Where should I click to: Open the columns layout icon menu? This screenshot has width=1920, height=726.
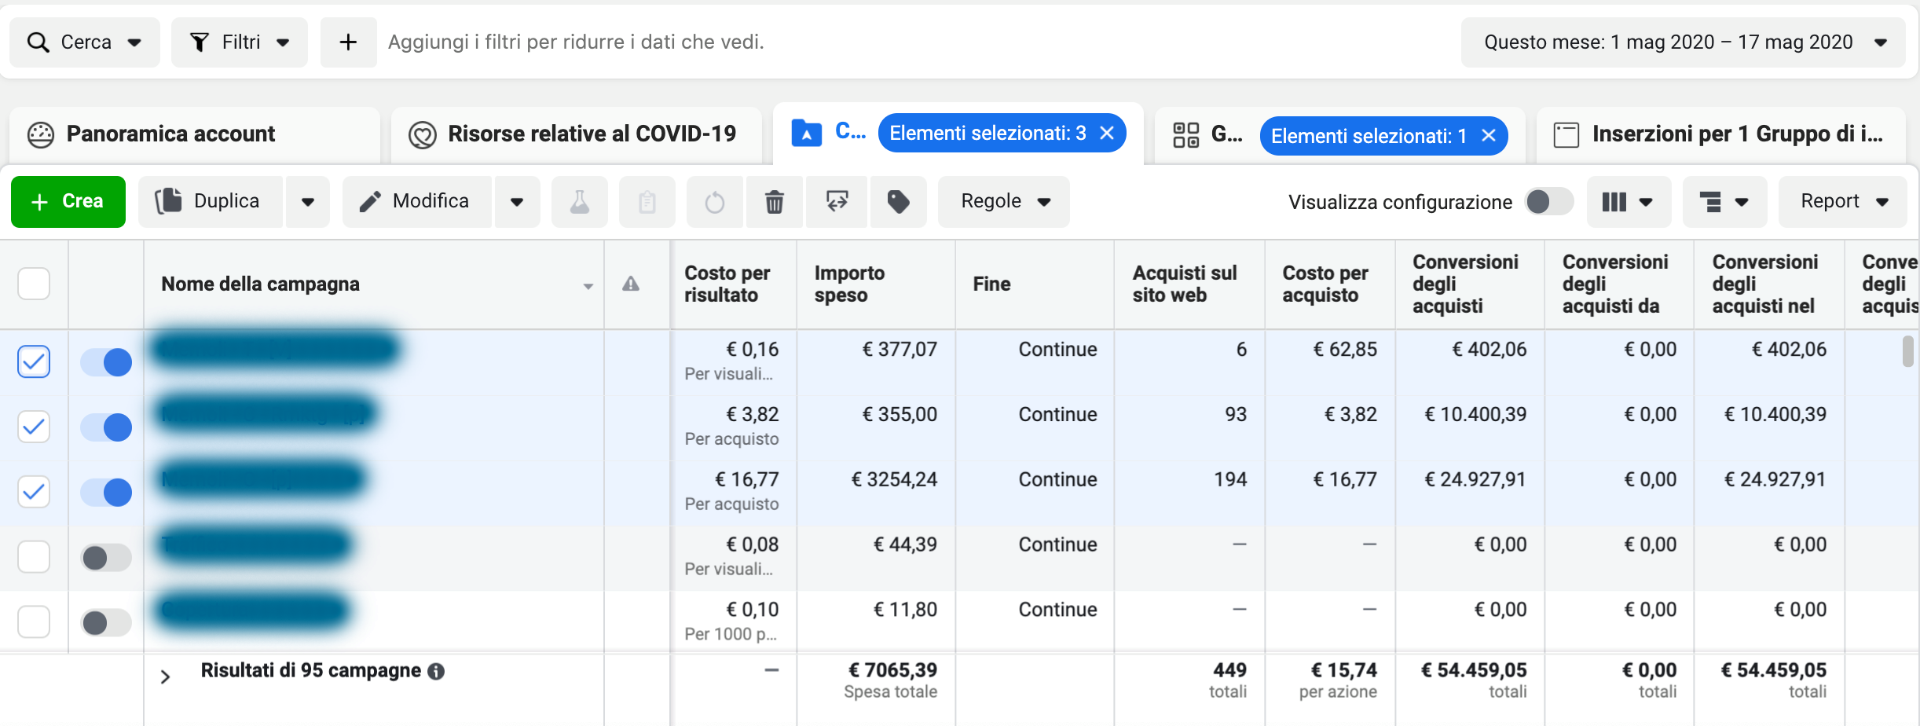click(x=1628, y=202)
